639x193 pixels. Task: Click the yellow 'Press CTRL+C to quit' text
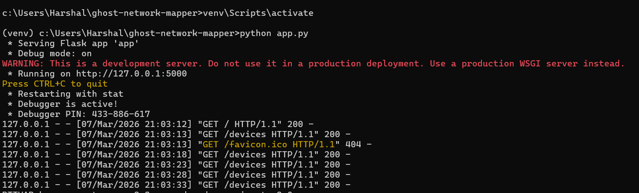click(55, 84)
